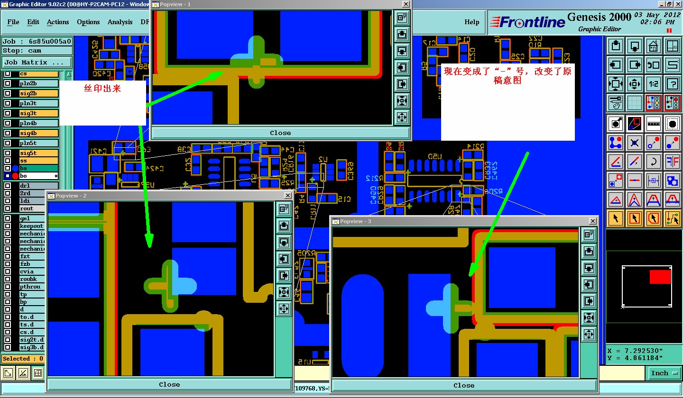The width and height of the screenshot is (683, 398).
Task: Click the XY coordinates window icon
Action: point(673,46)
